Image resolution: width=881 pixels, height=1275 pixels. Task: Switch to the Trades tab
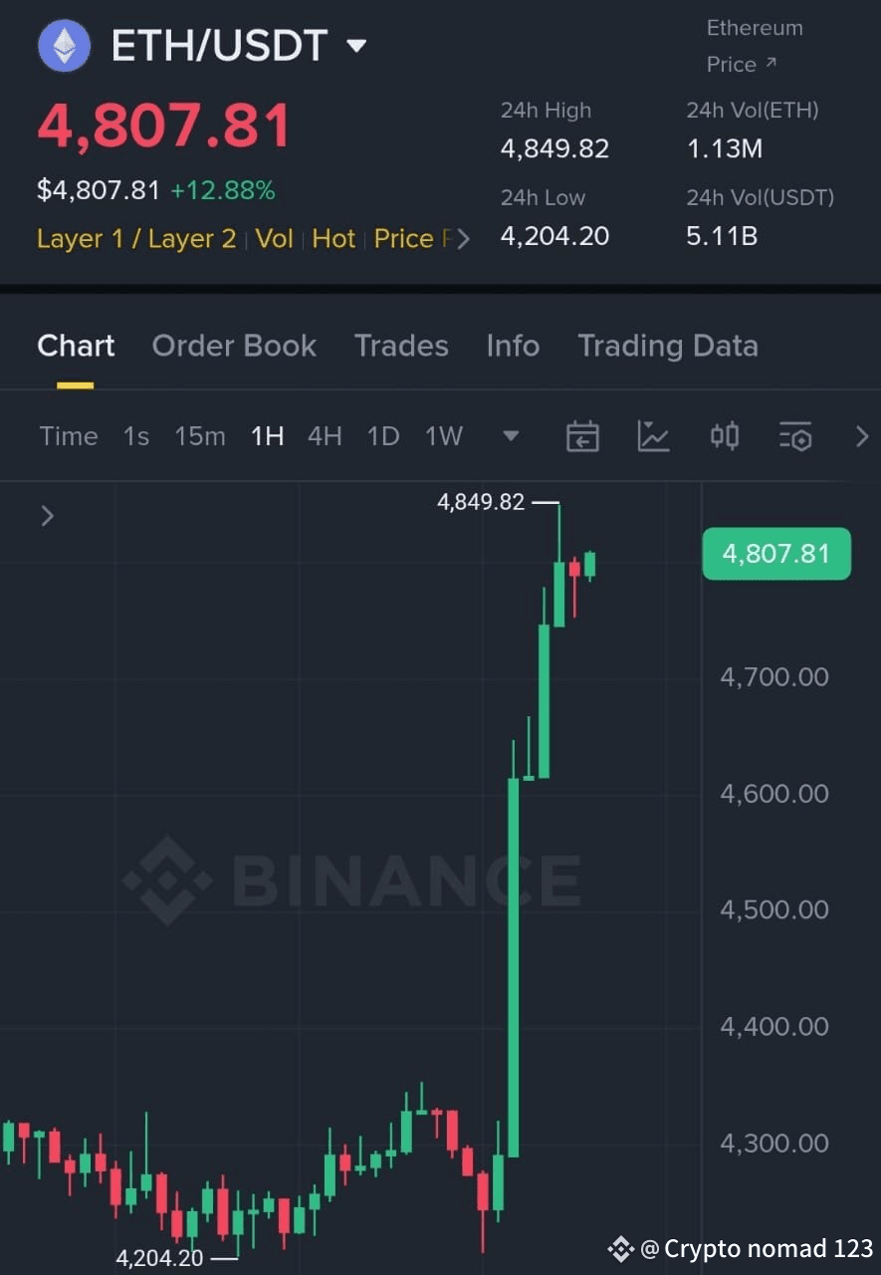pyautogui.click(x=401, y=346)
